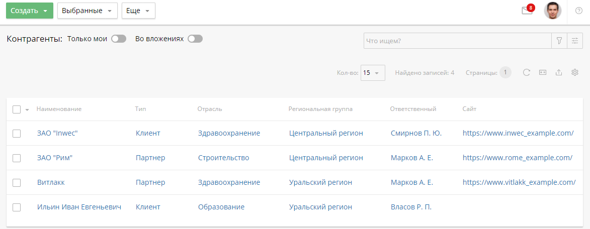The width and height of the screenshot is (590, 229).
Task: Sort by the "Наименование" column header
Action: click(59, 109)
